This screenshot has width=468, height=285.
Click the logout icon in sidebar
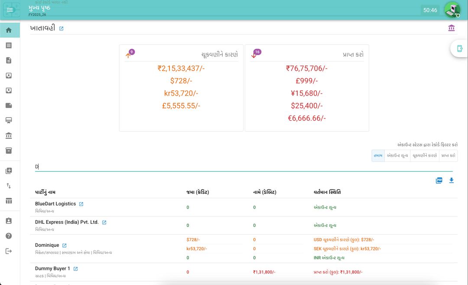pyautogui.click(x=9, y=251)
